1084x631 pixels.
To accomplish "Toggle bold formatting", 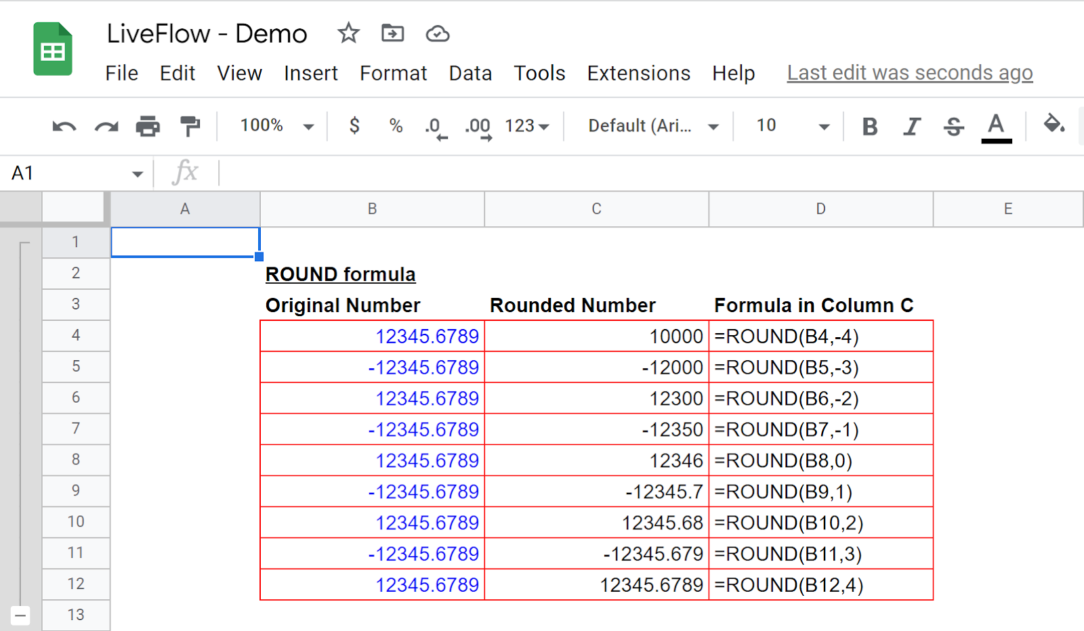I will 870,127.
